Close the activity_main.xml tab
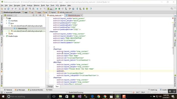 pos(63,15)
